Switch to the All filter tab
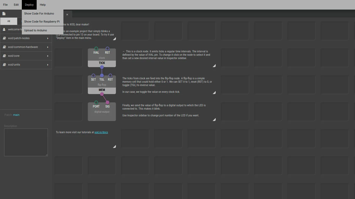The width and height of the screenshot is (355, 199). (9, 21)
